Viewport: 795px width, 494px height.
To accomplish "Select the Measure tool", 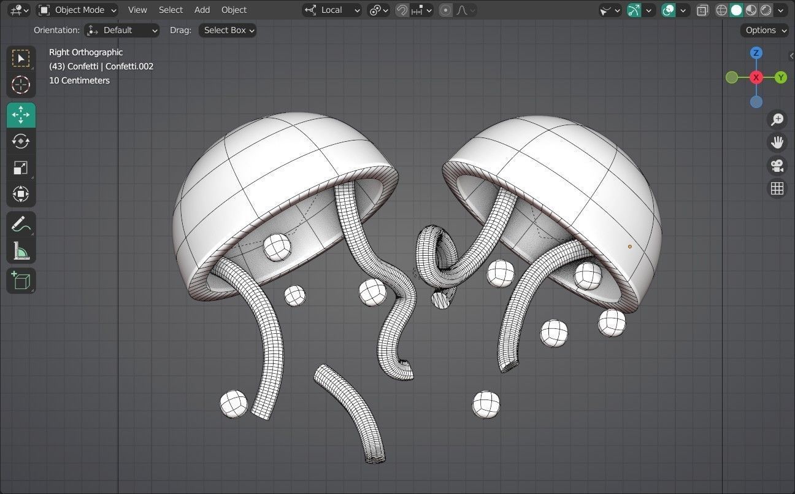I will [21, 250].
